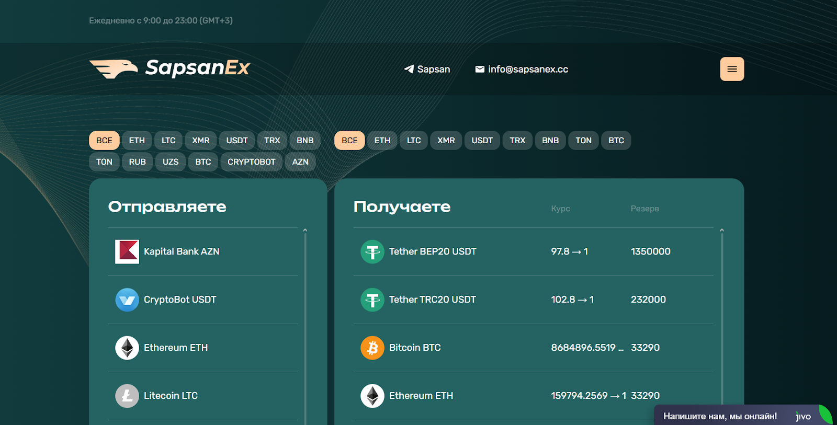Filter the send list by LTC

[x=168, y=140]
